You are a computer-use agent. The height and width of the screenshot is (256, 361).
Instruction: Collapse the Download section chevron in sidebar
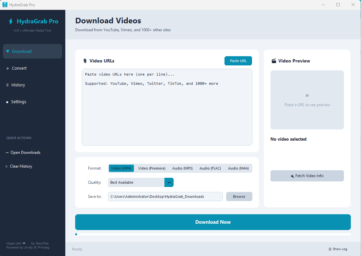(x=7, y=51)
